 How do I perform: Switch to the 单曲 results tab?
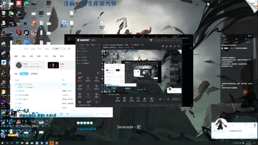(x=24, y=56)
